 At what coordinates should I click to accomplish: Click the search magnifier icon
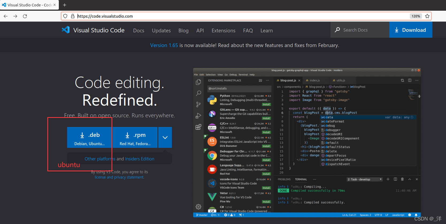337,30
